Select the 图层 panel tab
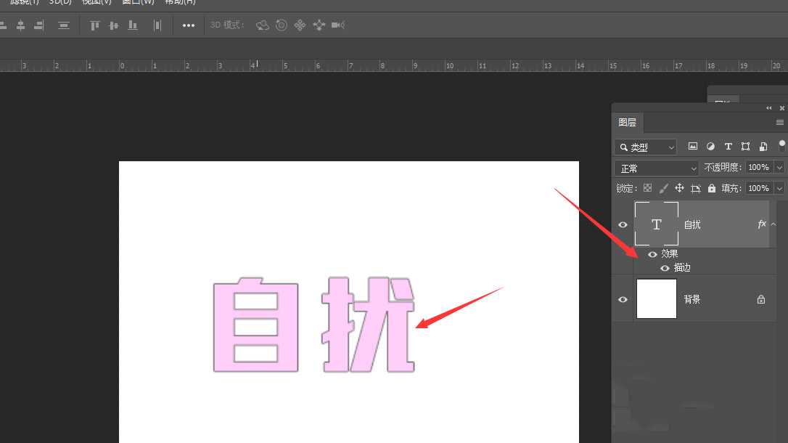 pos(628,122)
